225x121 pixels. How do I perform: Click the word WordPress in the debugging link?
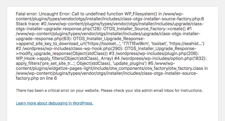pyautogui.click(x=83, y=103)
